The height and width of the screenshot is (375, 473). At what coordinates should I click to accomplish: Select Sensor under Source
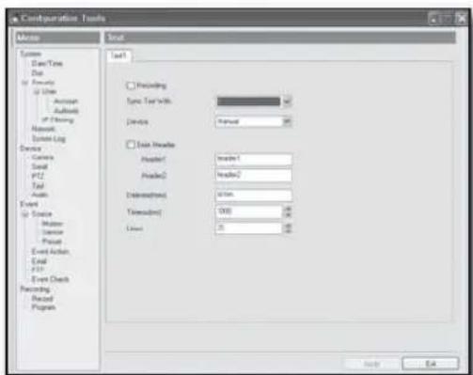coord(53,232)
